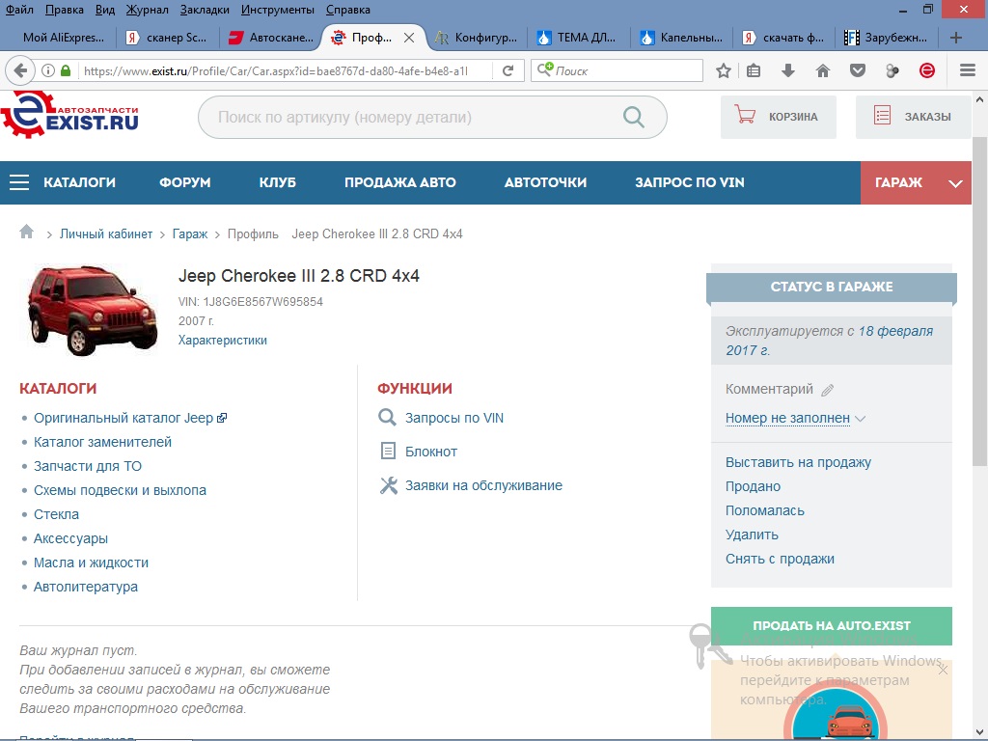Close the current Проф... tab

(409, 38)
